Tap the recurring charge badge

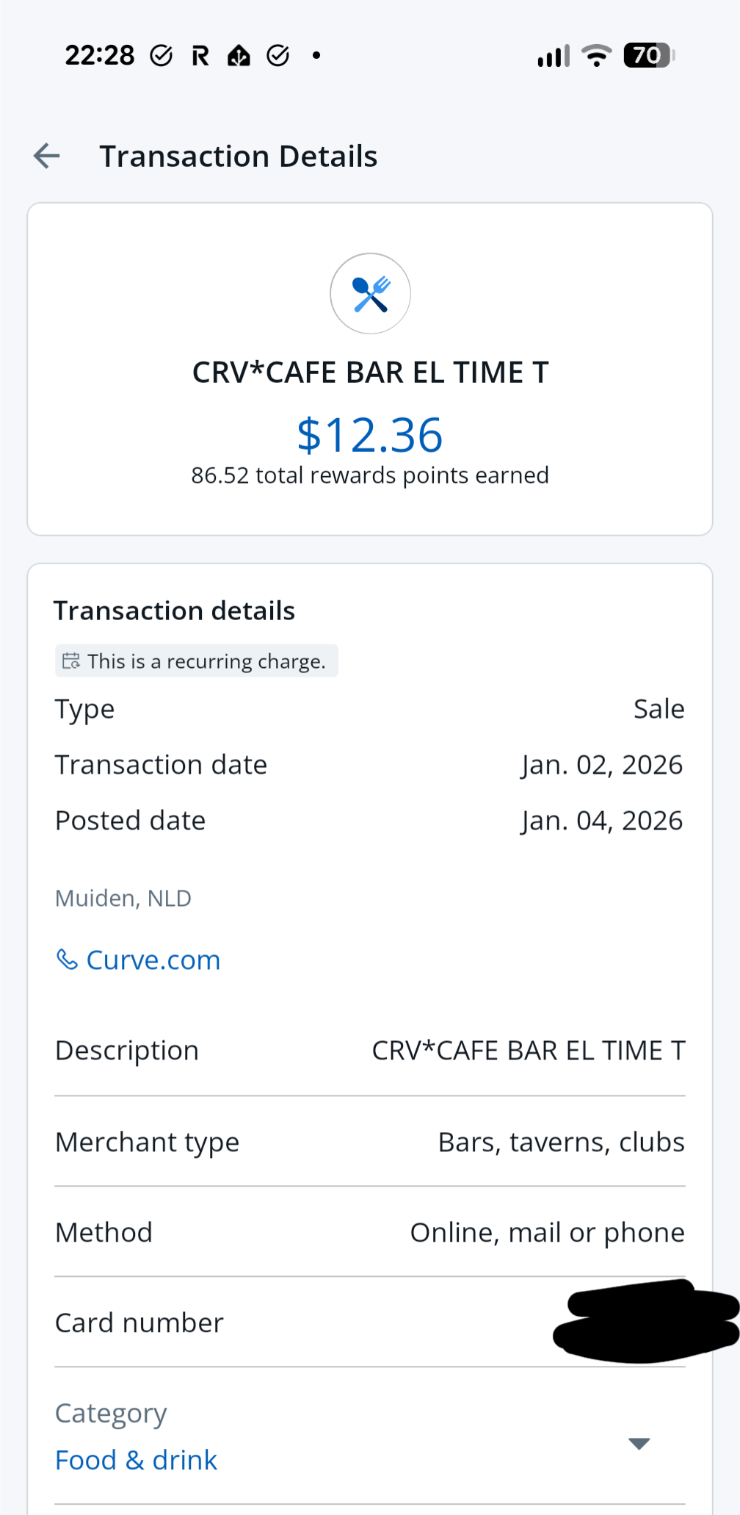197,661
